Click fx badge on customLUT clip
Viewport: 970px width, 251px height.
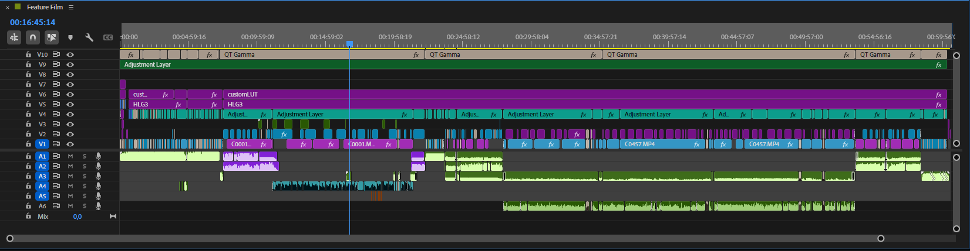[938, 94]
